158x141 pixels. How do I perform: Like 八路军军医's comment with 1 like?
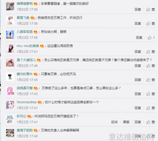pyautogui.click(x=151, y=38)
